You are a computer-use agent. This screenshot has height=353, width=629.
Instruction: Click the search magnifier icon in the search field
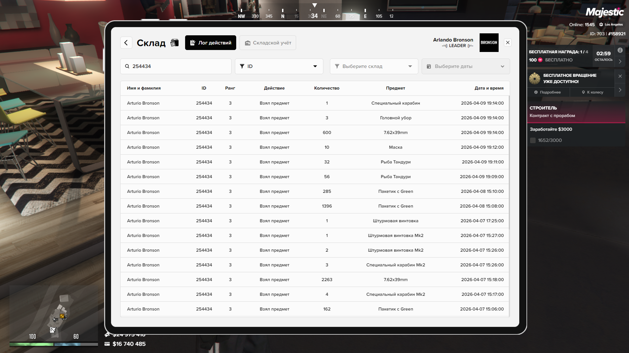click(x=127, y=66)
